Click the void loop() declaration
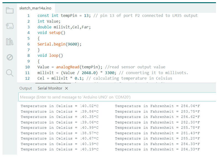This screenshot has height=161, width=219. coord(50,55)
